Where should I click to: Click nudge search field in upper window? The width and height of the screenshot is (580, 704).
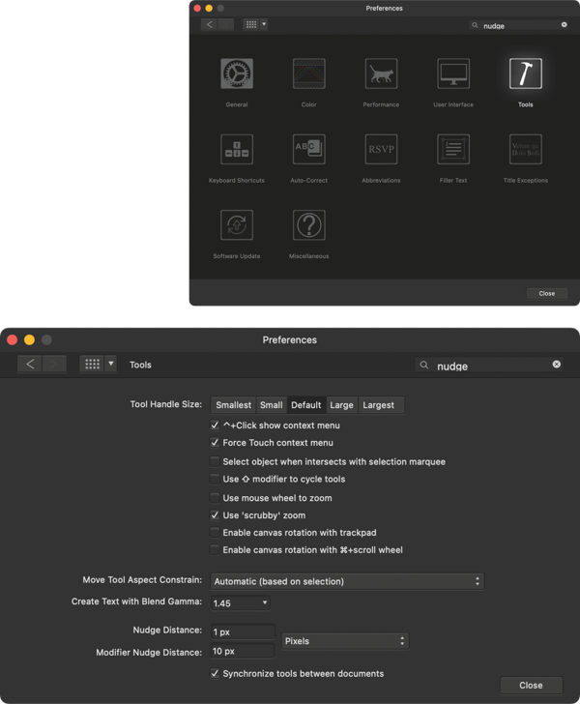[519, 25]
